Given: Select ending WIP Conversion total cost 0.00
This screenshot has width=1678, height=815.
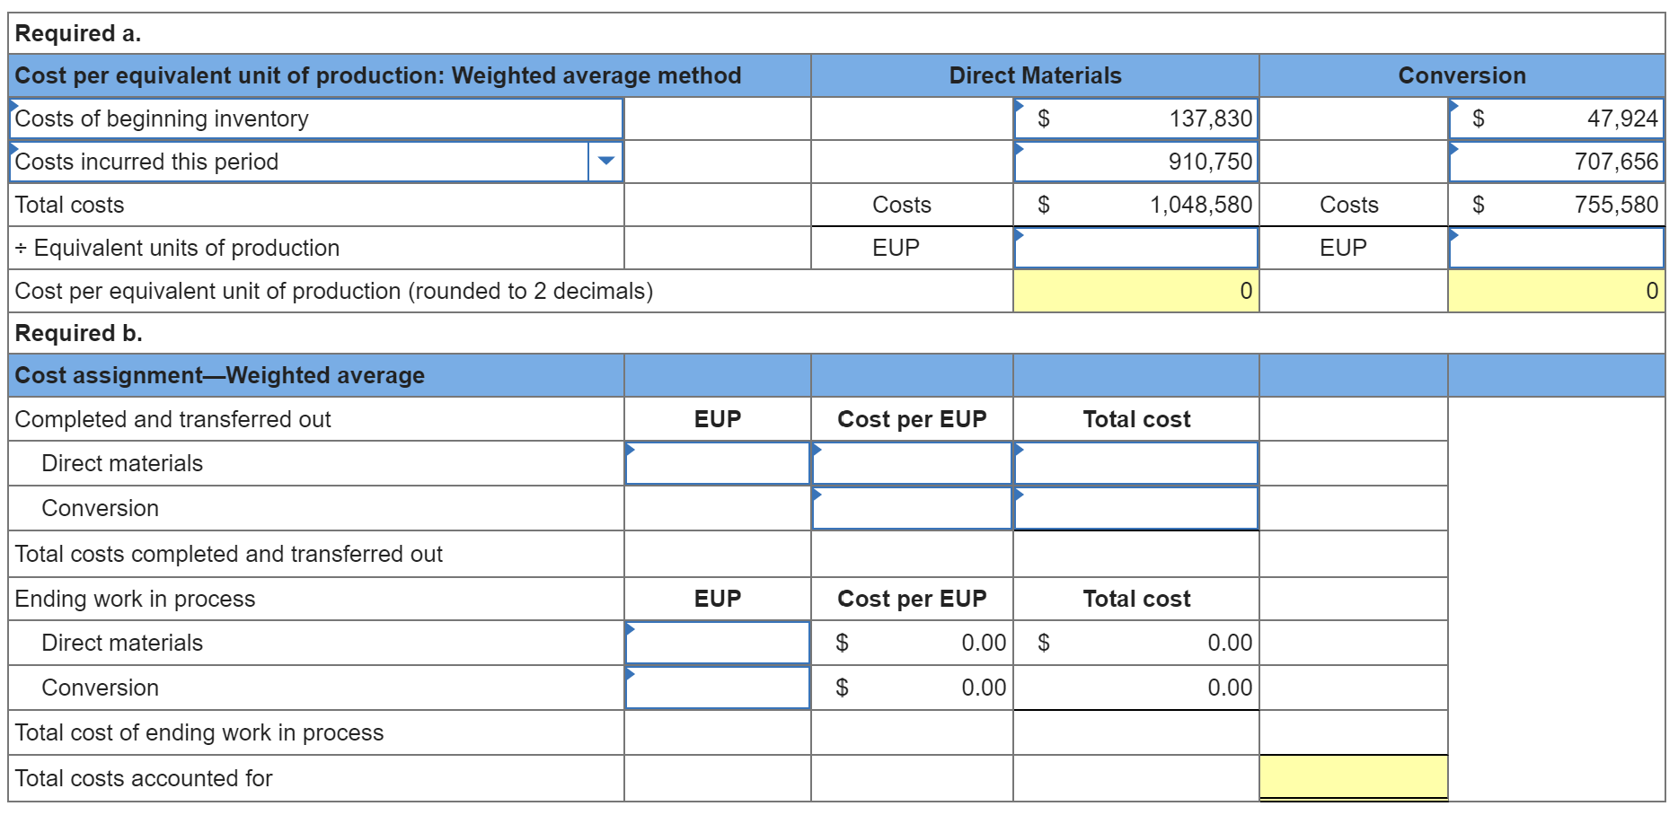Looking at the screenshot, I should tap(1230, 688).
